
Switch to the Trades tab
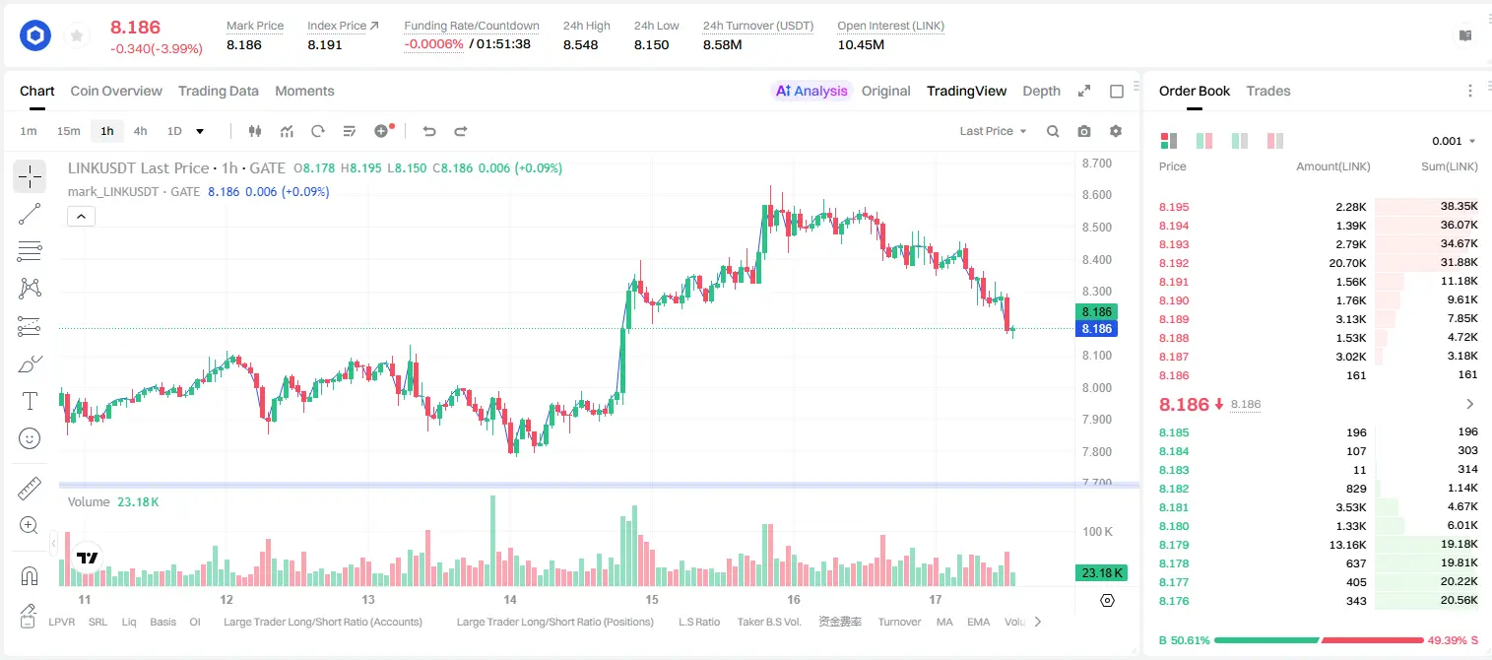point(1267,91)
